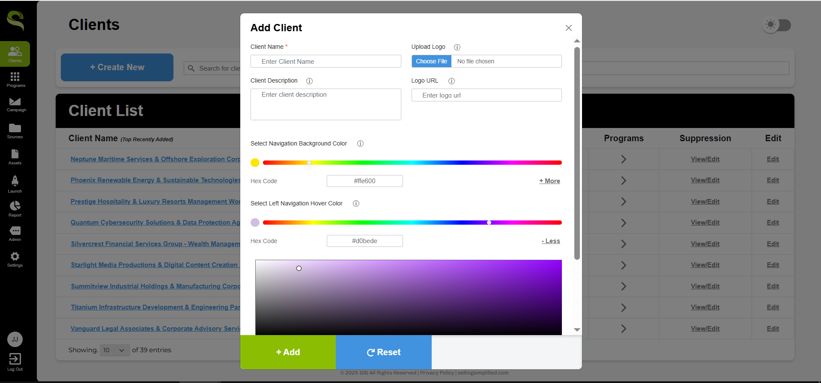Open the Assets document icon

pos(15,154)
